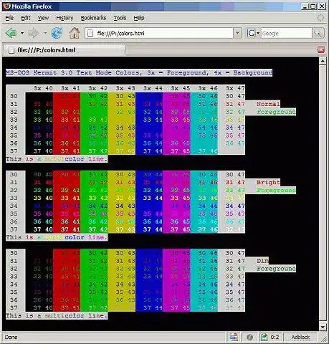Click '36 44' in the Normal section

click(153, 143)
